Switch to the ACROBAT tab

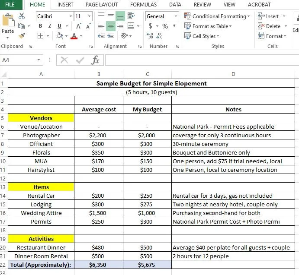259,5
